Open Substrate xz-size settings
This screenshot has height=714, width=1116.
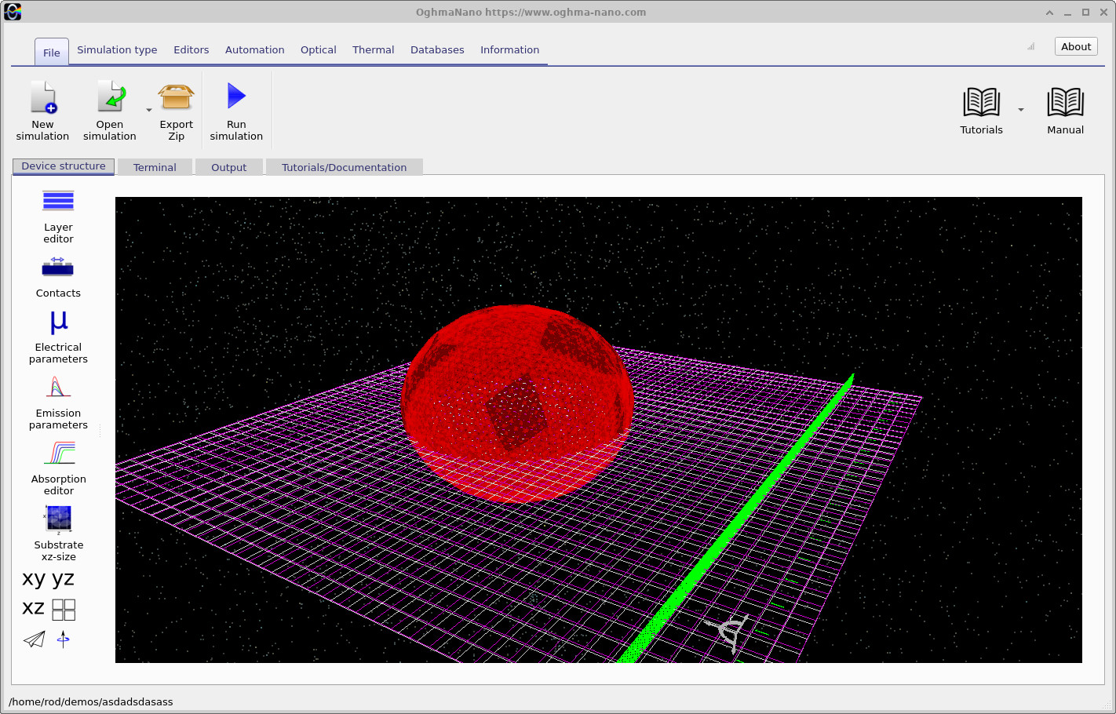click(58, 534)
